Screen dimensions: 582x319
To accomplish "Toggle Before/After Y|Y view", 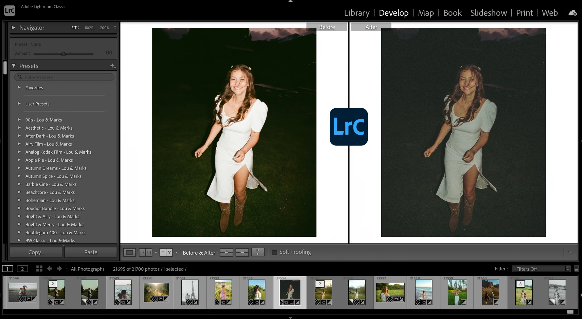I will click(x=166, y=252).
